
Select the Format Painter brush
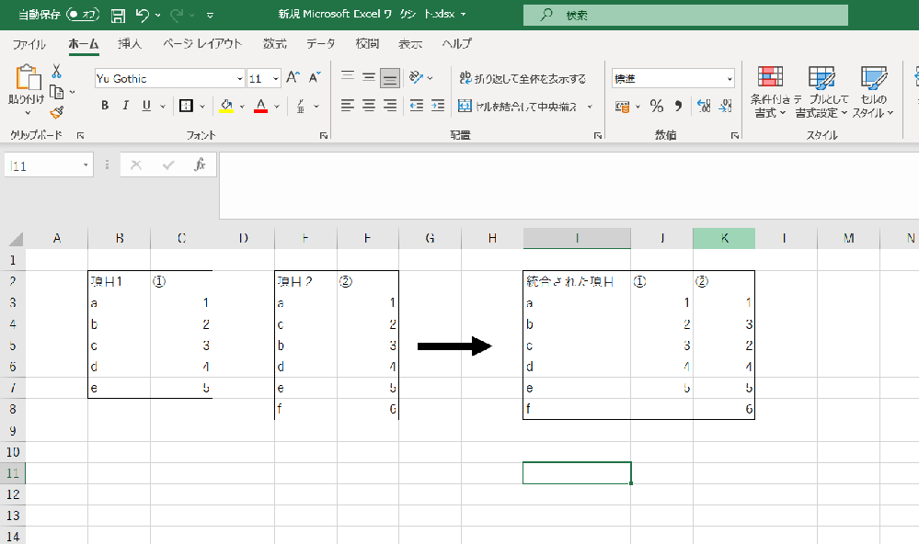(x=56, y=111)
